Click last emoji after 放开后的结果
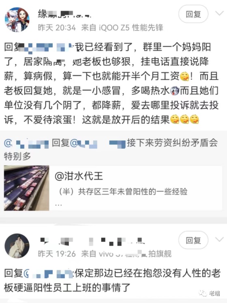 pos(194,120)
